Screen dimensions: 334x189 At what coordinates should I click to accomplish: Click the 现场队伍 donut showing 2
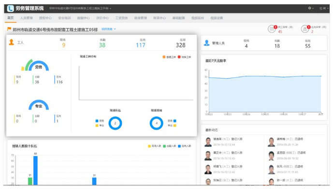click(x=115, y=123)
